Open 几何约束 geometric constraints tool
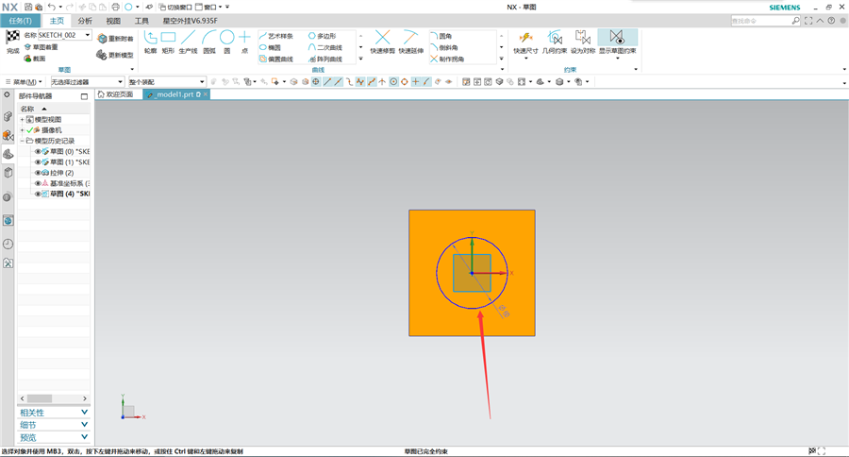 coord(555,42)
